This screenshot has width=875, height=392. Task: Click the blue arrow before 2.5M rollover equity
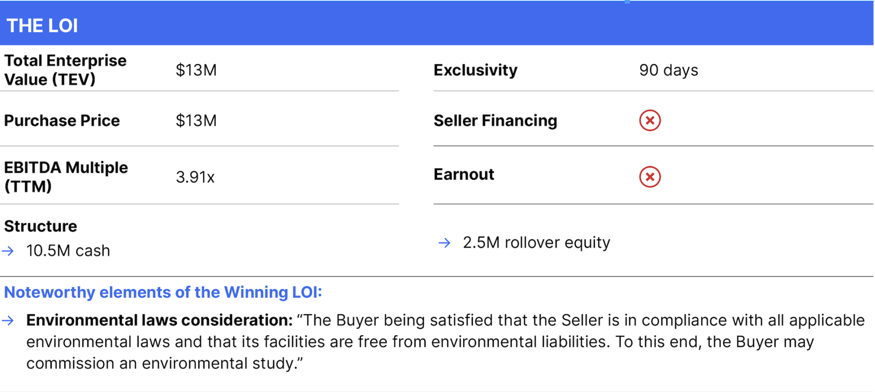444,243
